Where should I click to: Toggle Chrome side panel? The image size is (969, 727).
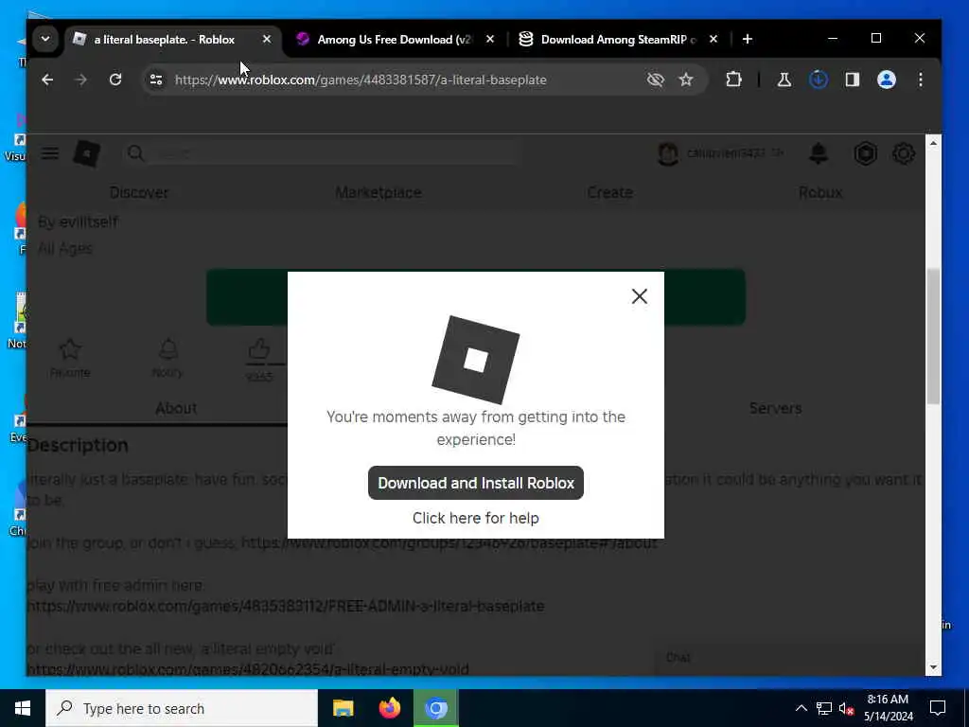853,80
